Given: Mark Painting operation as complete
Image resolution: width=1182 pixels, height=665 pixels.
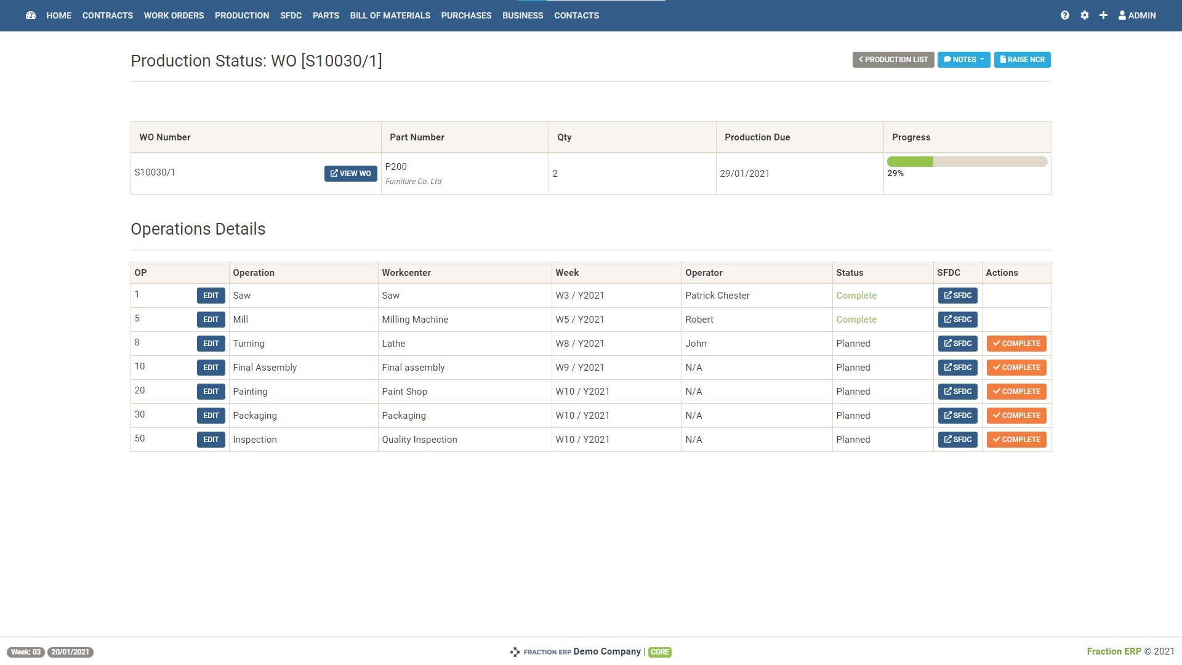Looking at the screenshot, I should coord(1016,392).
